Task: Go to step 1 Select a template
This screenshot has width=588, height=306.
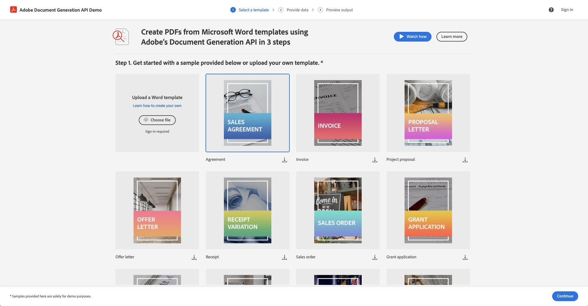Action: click(250, 10)
